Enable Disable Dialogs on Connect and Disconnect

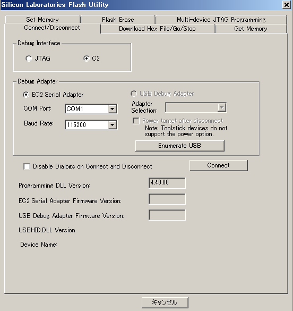27,166
